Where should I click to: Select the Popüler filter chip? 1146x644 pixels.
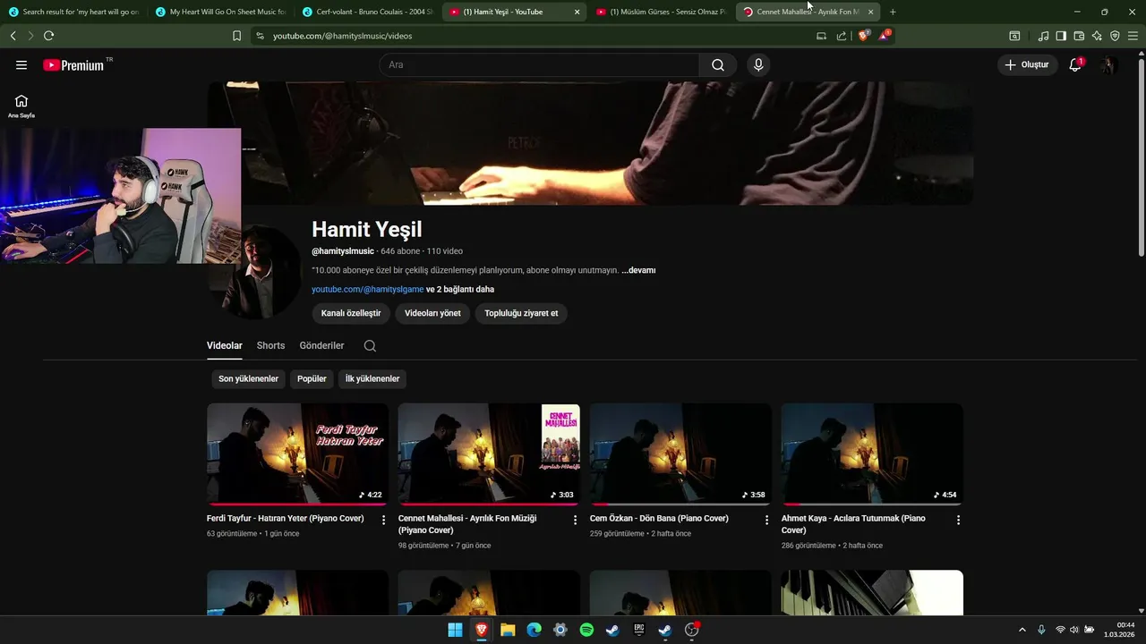(x=312, y=378)
